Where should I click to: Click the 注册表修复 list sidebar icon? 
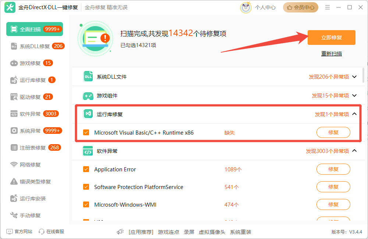click(14, 147)
